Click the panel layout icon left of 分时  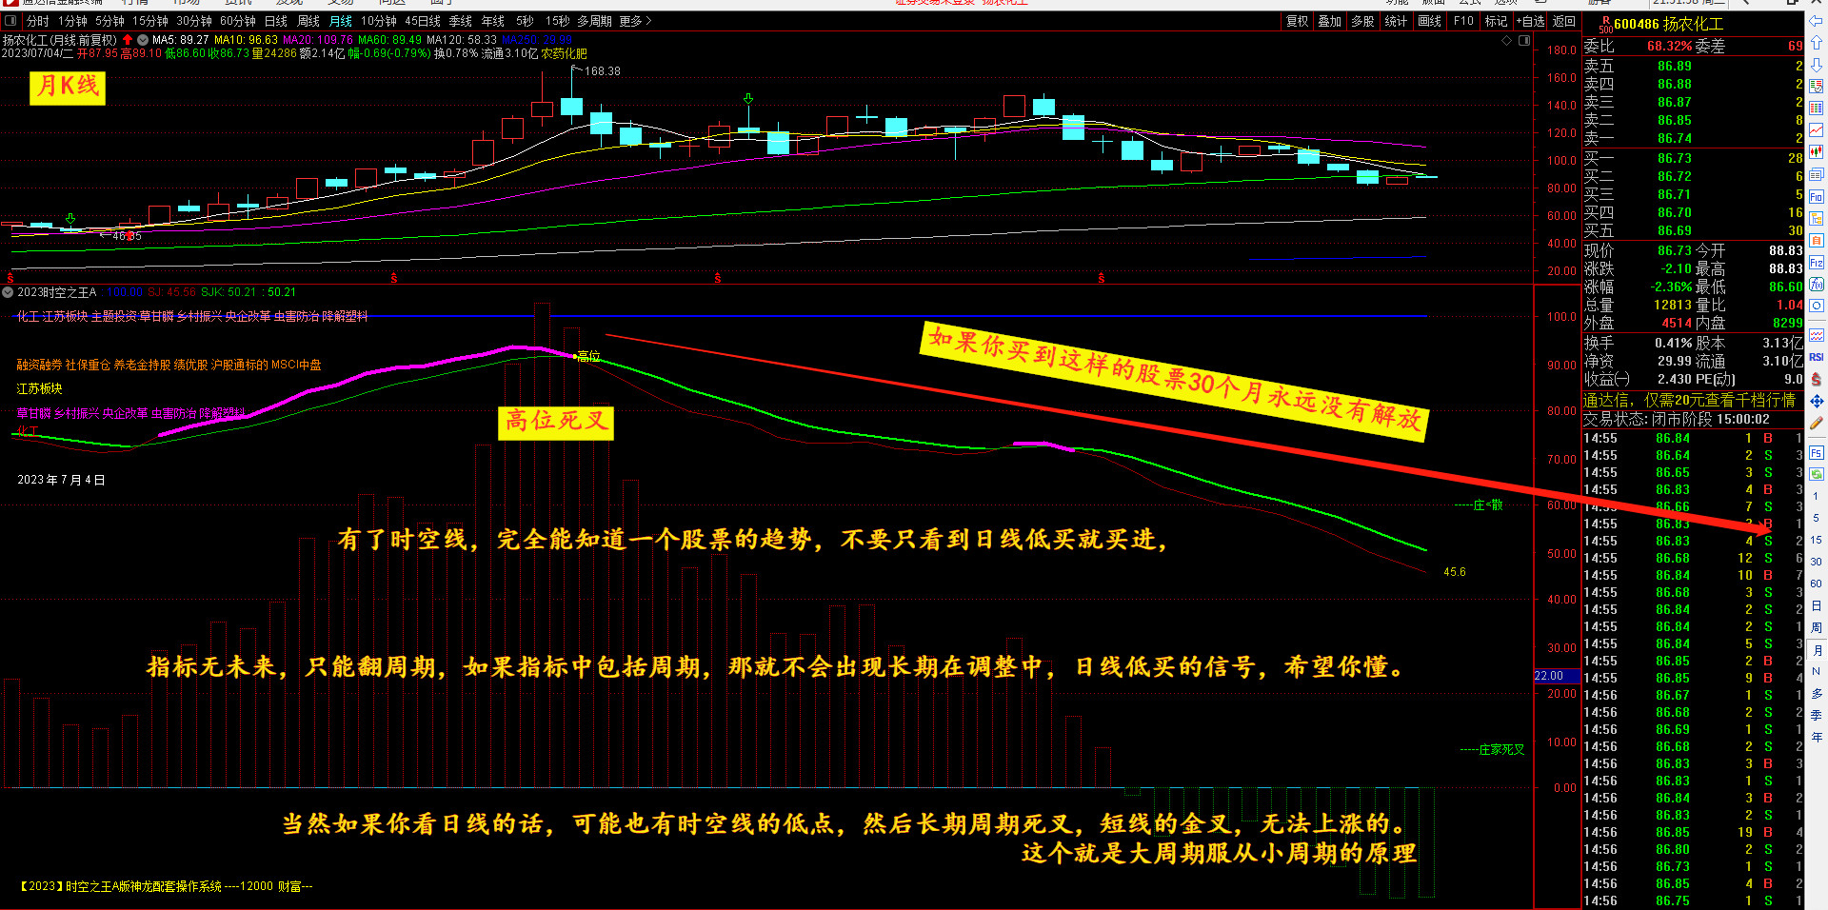(10, 21)
